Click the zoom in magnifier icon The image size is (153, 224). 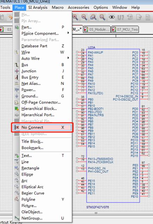(75, 17)
